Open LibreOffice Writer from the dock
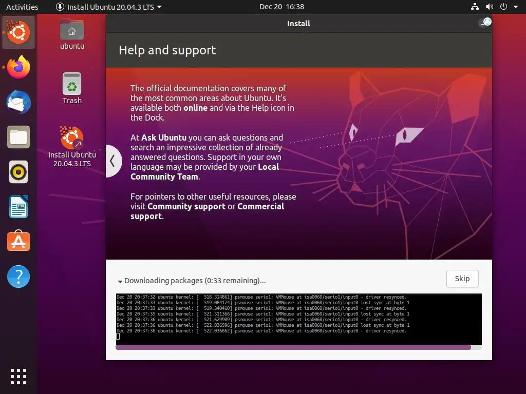 [x=18, y=207]
